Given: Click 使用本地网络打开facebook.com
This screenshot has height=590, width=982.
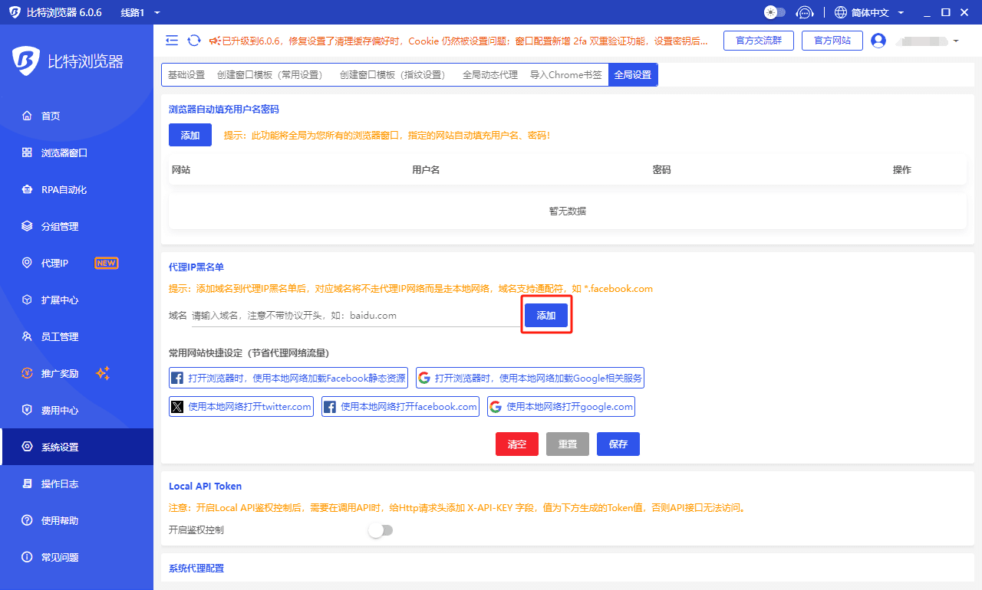Looking at the screenshot, I should (x=400, y=406).
